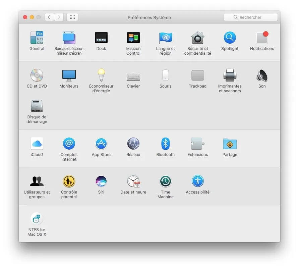Focus the Rechercher search field
Screen dimensions: 299x269
(251, 17)
